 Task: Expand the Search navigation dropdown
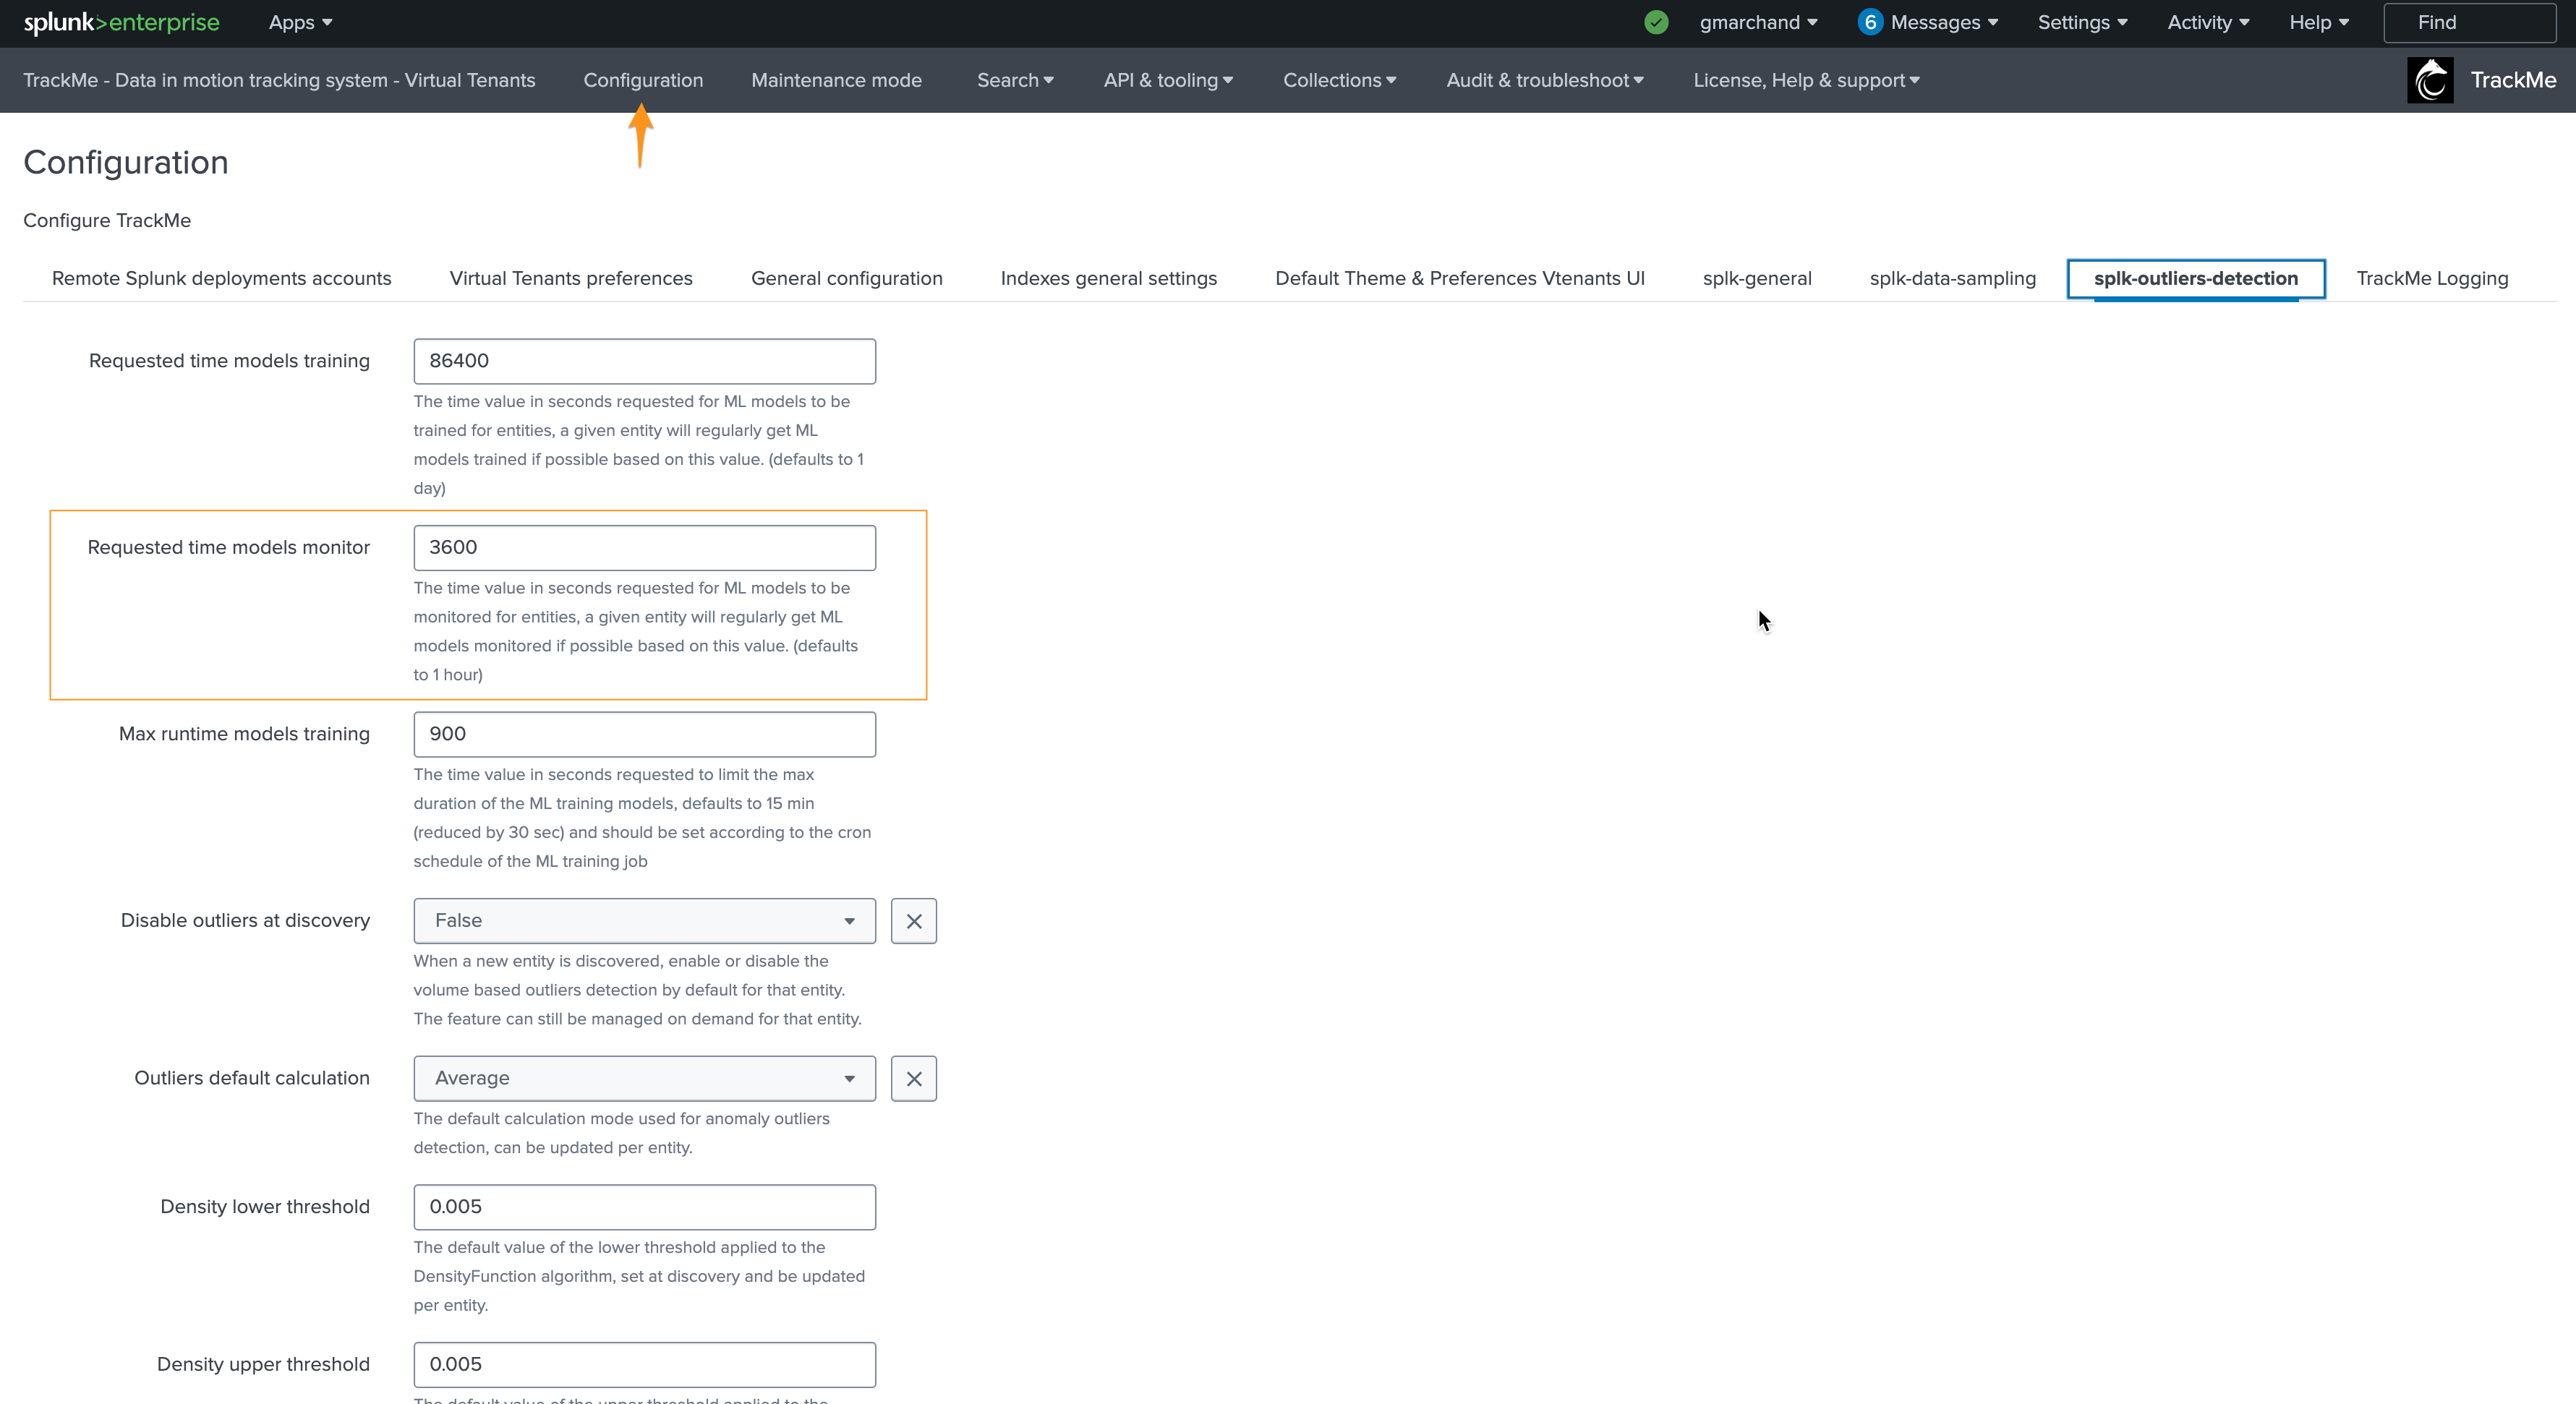[x=1015, y=80]
